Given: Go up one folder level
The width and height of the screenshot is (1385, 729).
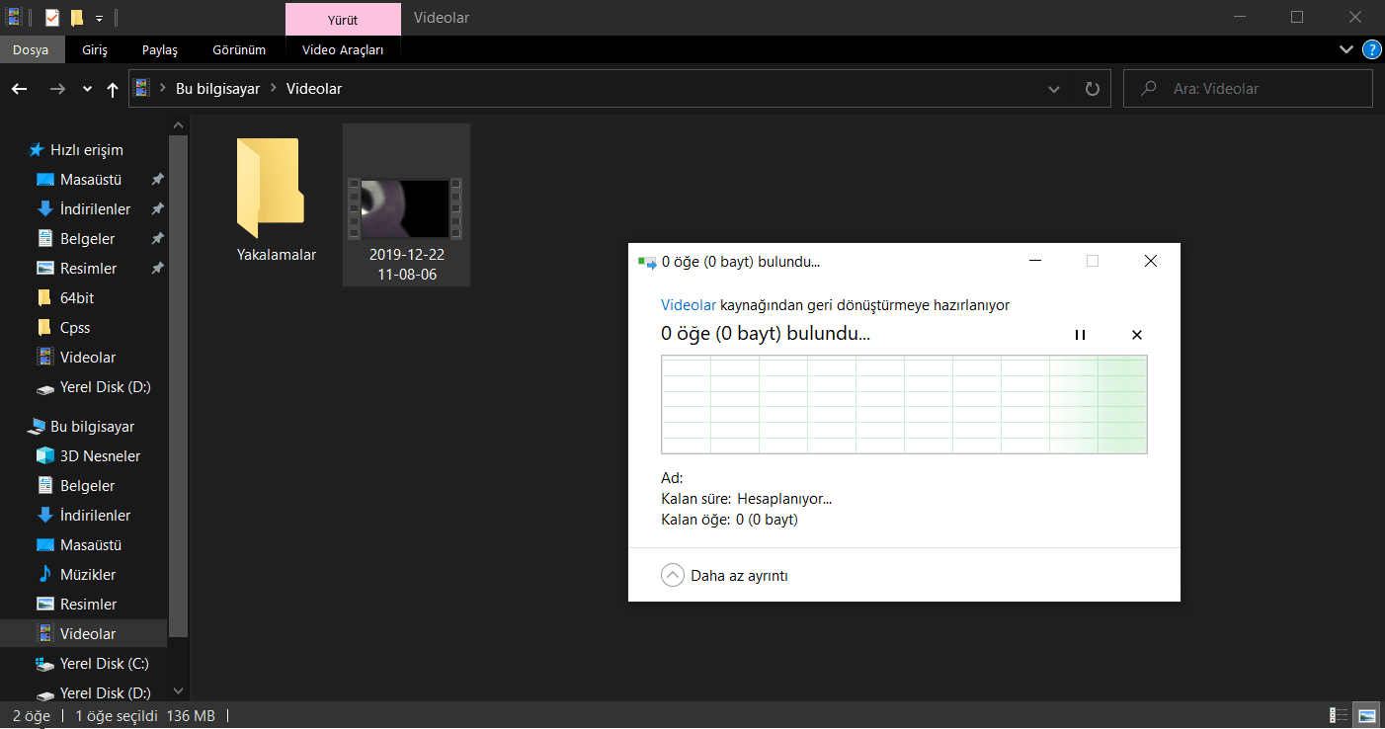Looking at the screenshot, I should pos(113,89).
